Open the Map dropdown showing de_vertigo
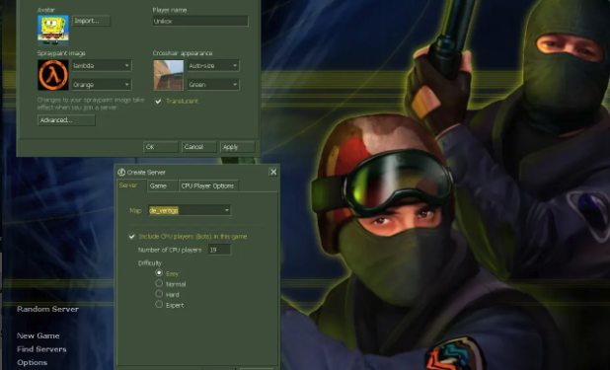 [x=190, y=210]
